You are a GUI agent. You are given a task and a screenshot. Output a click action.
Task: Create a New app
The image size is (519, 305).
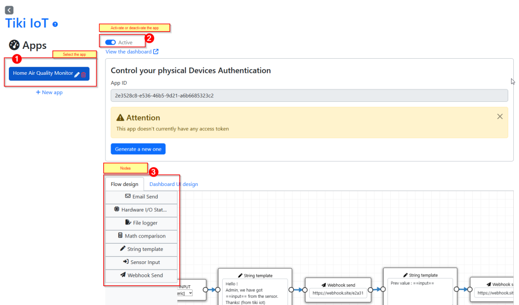pos(49,92)
